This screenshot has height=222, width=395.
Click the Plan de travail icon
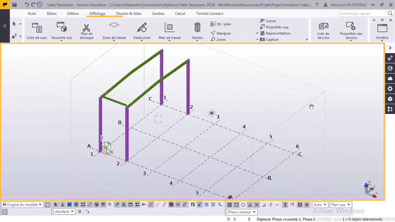point(170,27)
